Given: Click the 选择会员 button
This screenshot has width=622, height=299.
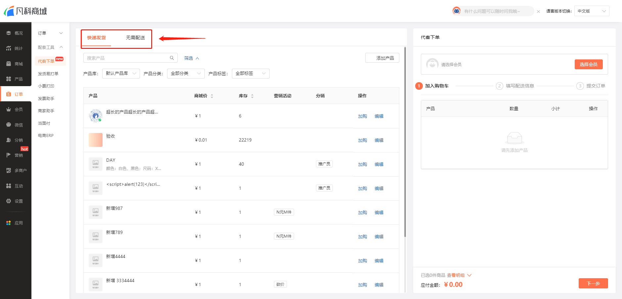Looking at the screenshot, I should point(589,64).
